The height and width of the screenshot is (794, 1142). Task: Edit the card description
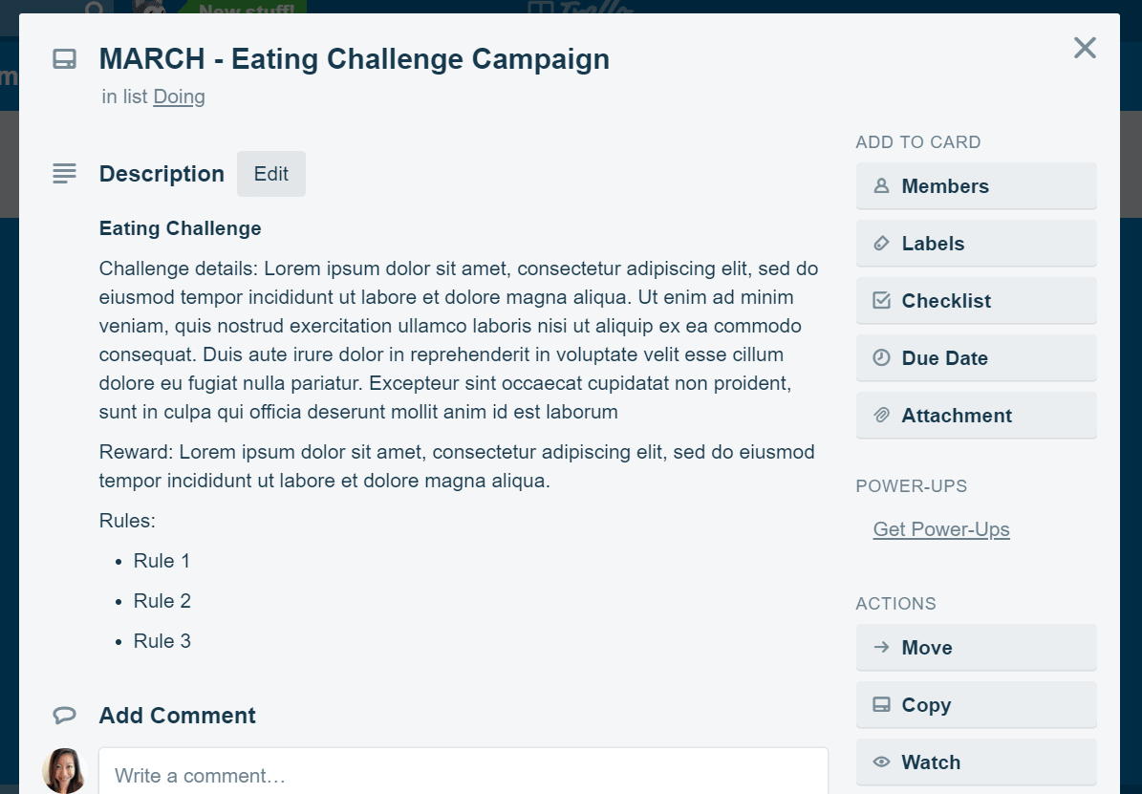point(270,174)
